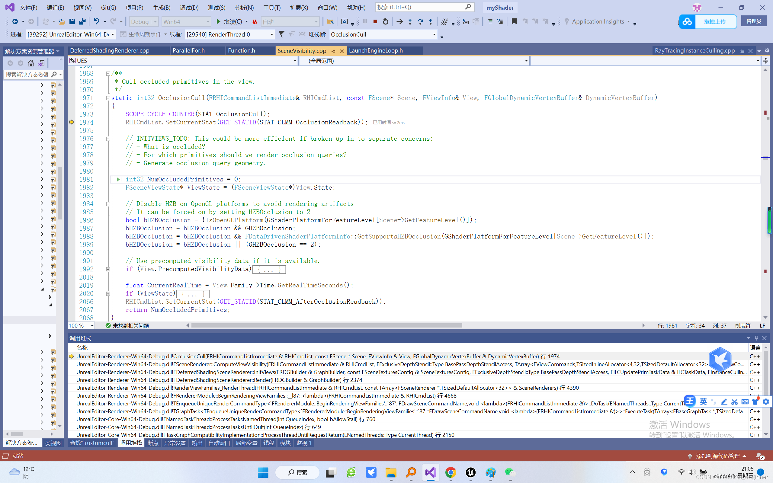Click 添加到源代码管理 in the status bar
The width and height of the screenshot is (773, 483).
[x=717, y=456]
